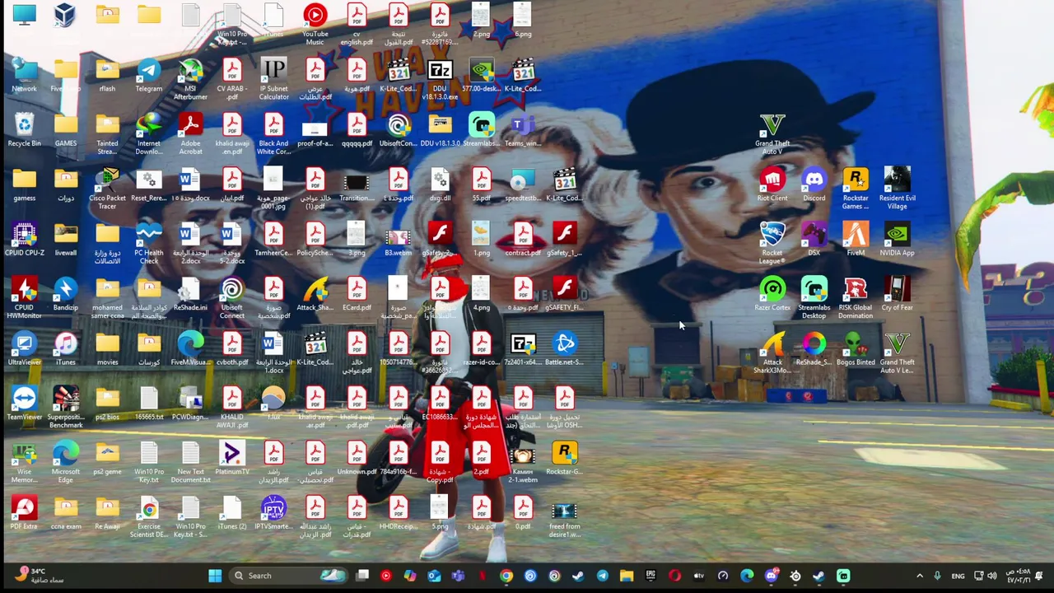This screenshot has height=593, width=1054.
Task: Launch Superposition Benchmark
Action: [65, 409]
